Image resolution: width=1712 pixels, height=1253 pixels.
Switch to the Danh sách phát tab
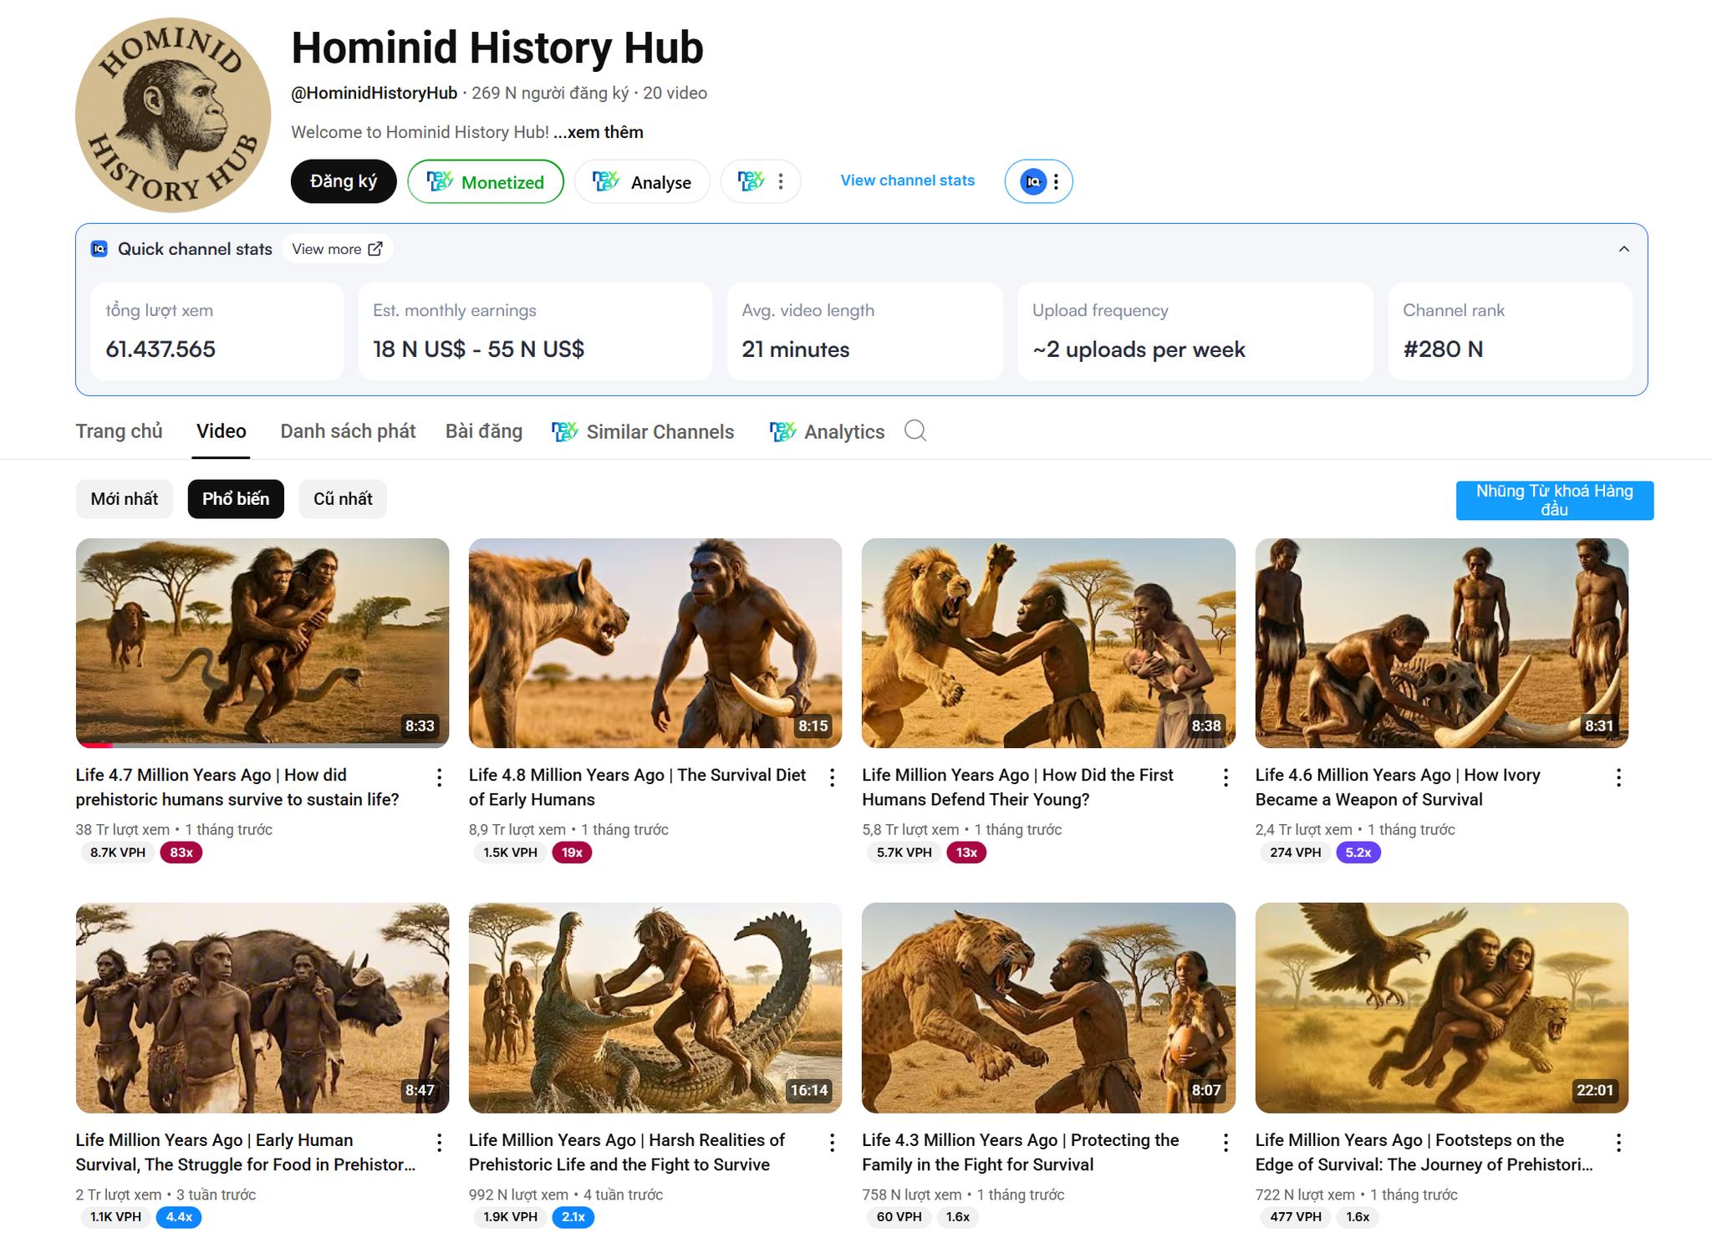pyautogui.click(x=348, y=431)
